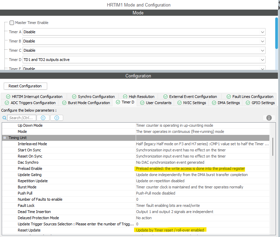Click the Reset Configuration button

point(25,86)
